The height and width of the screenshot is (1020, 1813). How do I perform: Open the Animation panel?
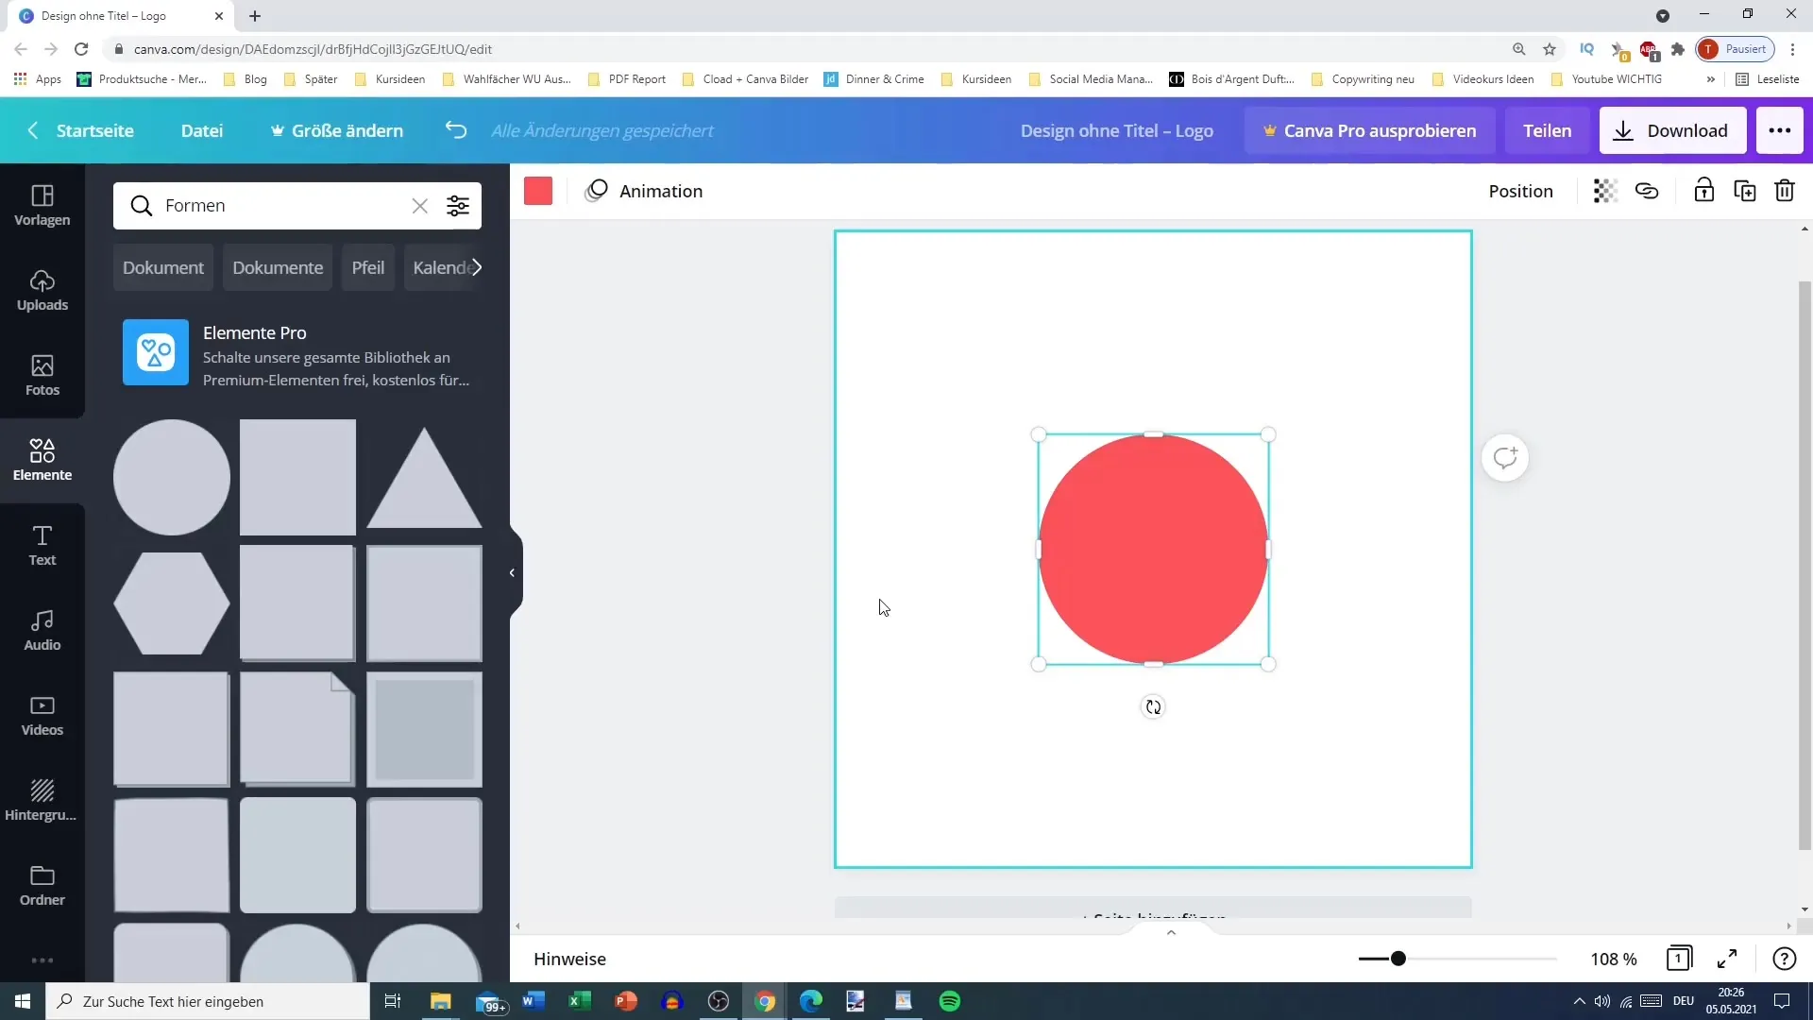[x=644, y=191]
